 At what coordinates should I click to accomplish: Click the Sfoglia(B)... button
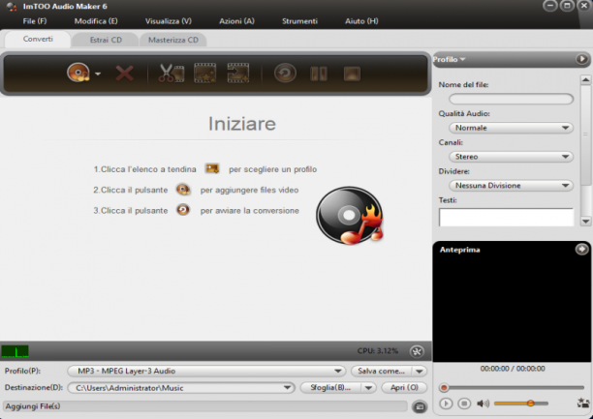[x=330, y=388]
